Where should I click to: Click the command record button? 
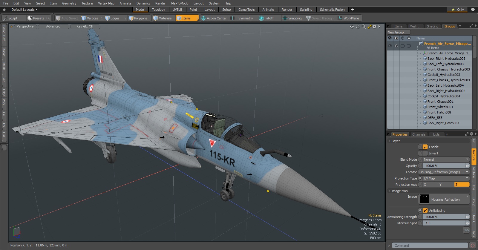coord(473,246)
